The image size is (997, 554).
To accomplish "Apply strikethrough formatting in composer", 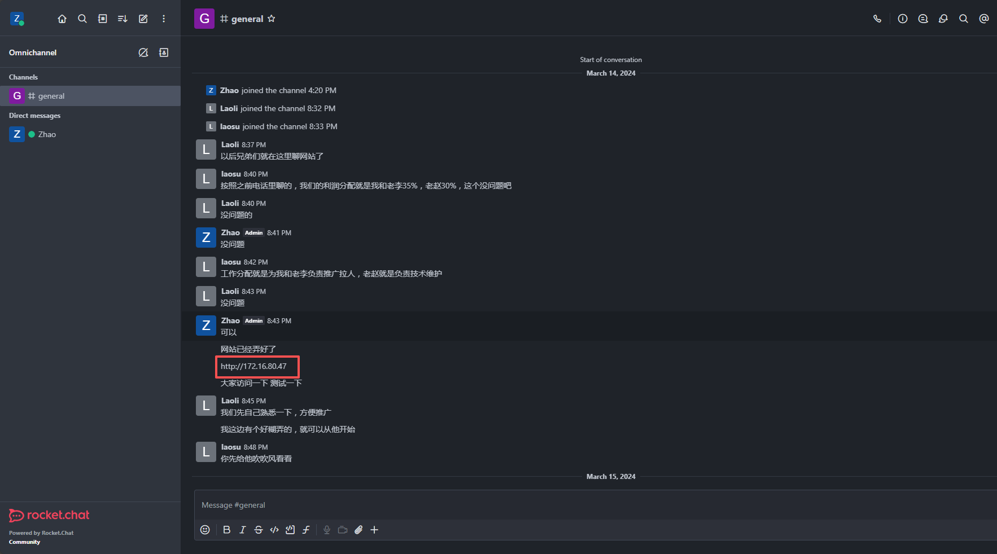I will (x=259, y=530).
